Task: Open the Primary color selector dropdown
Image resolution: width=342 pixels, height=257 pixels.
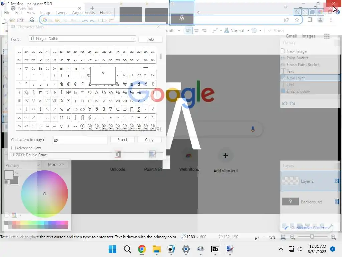Action: (x=22, y=165)
